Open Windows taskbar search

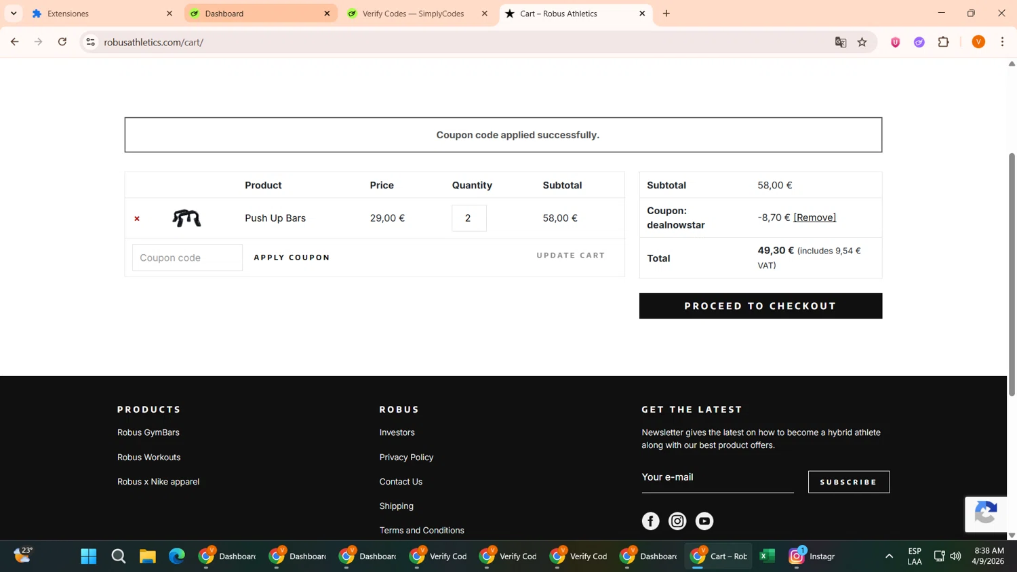coord(119,556)
